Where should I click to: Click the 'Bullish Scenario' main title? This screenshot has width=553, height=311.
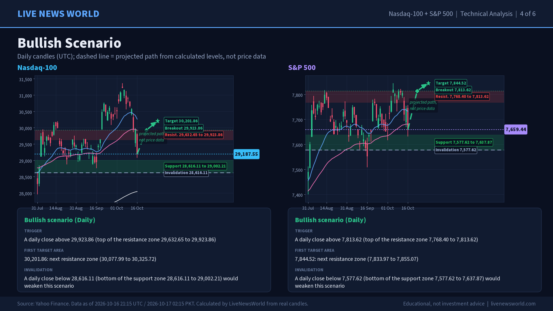69,43
